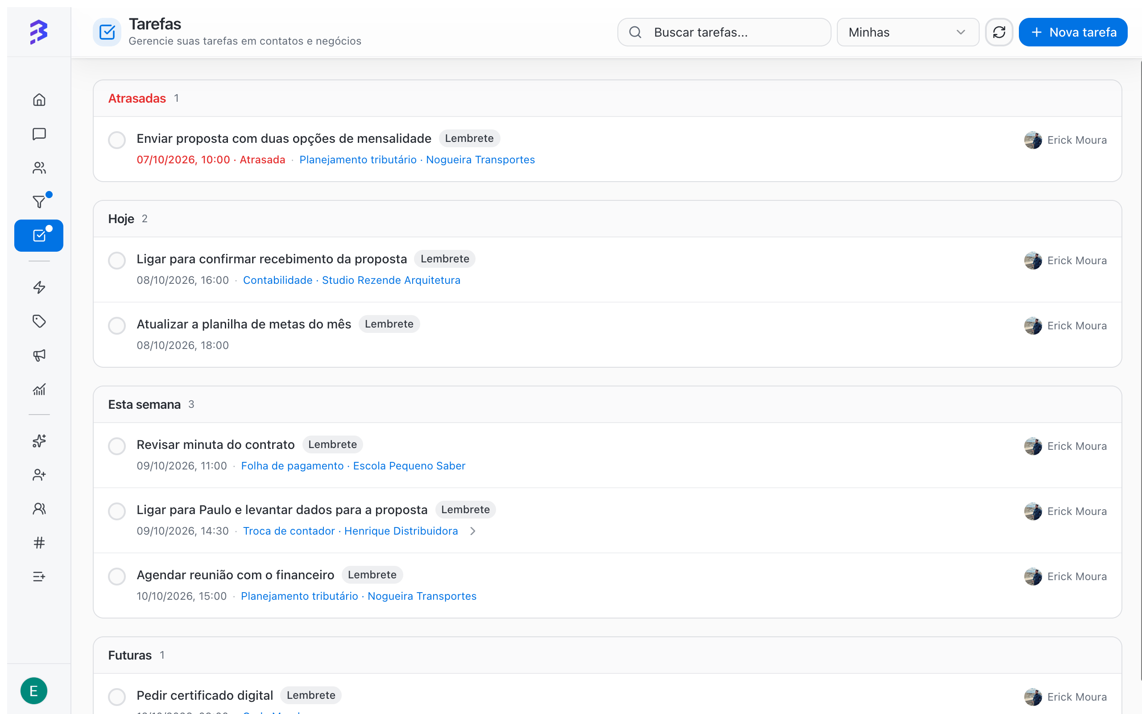Open 'Folha de pagamento · Escola Pequeno Saber' link

[353, 465]
